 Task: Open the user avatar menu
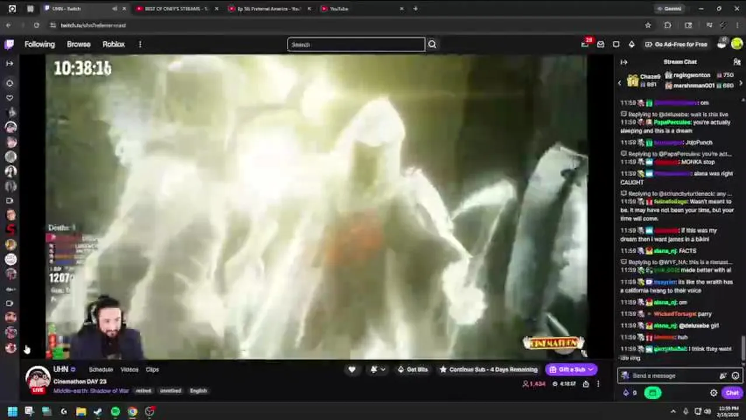(737, 44)
